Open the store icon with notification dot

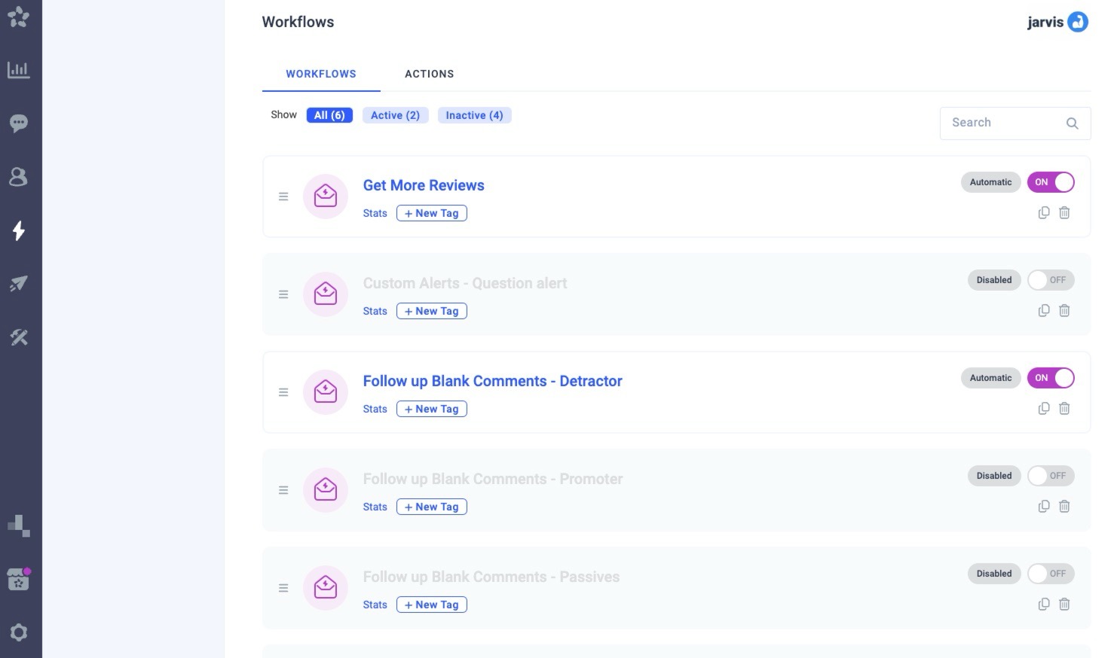[x=19, y=579]
